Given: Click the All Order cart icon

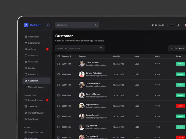Looking at the screenshot, I should tap(26, 49).
